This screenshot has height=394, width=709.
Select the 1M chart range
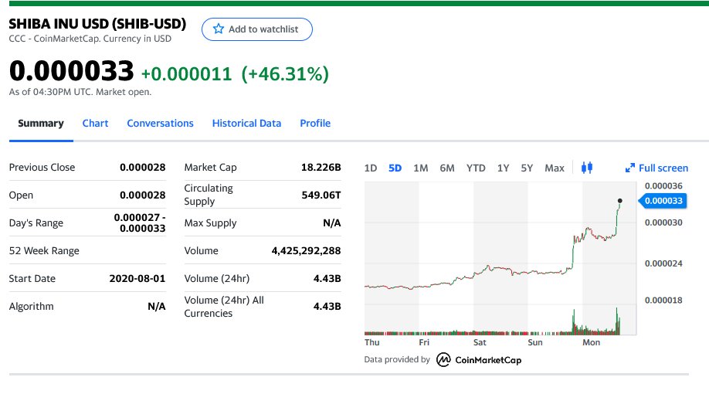coord(420,168)
